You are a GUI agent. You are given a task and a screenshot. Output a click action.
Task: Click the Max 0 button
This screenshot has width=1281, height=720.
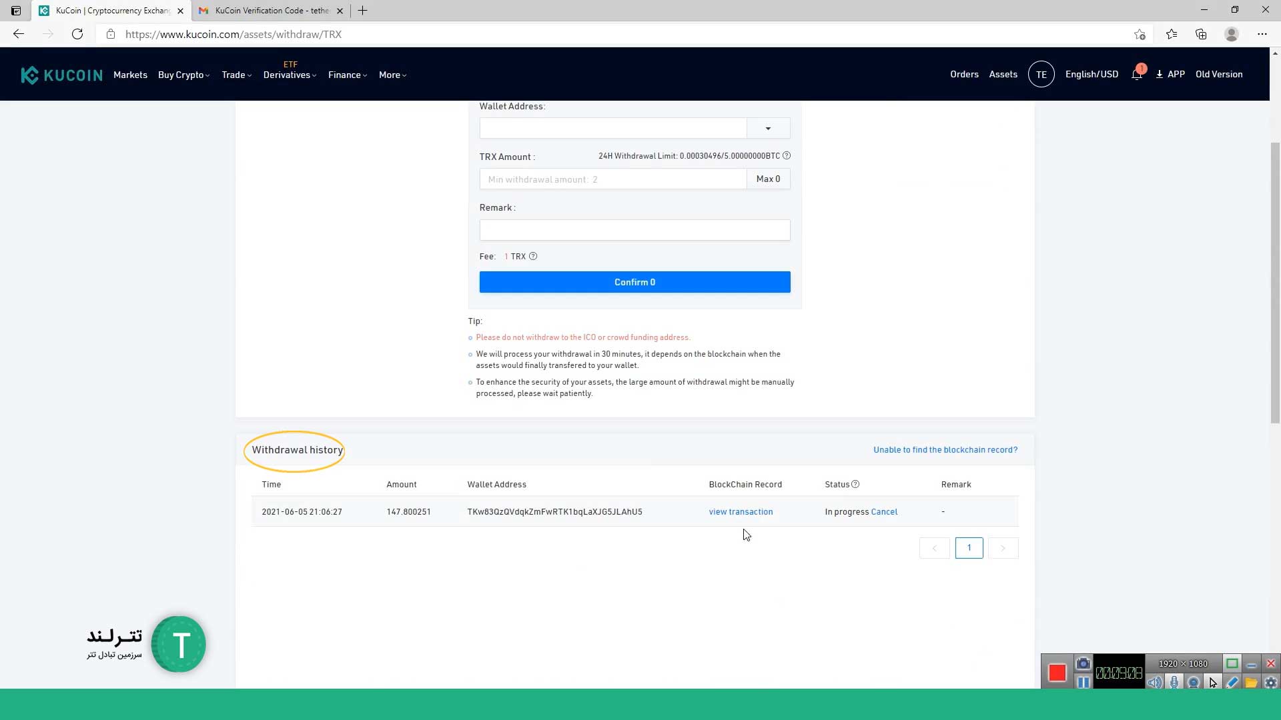pos(768,179)
